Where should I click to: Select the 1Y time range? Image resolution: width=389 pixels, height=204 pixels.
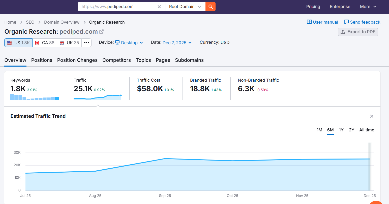341,130
